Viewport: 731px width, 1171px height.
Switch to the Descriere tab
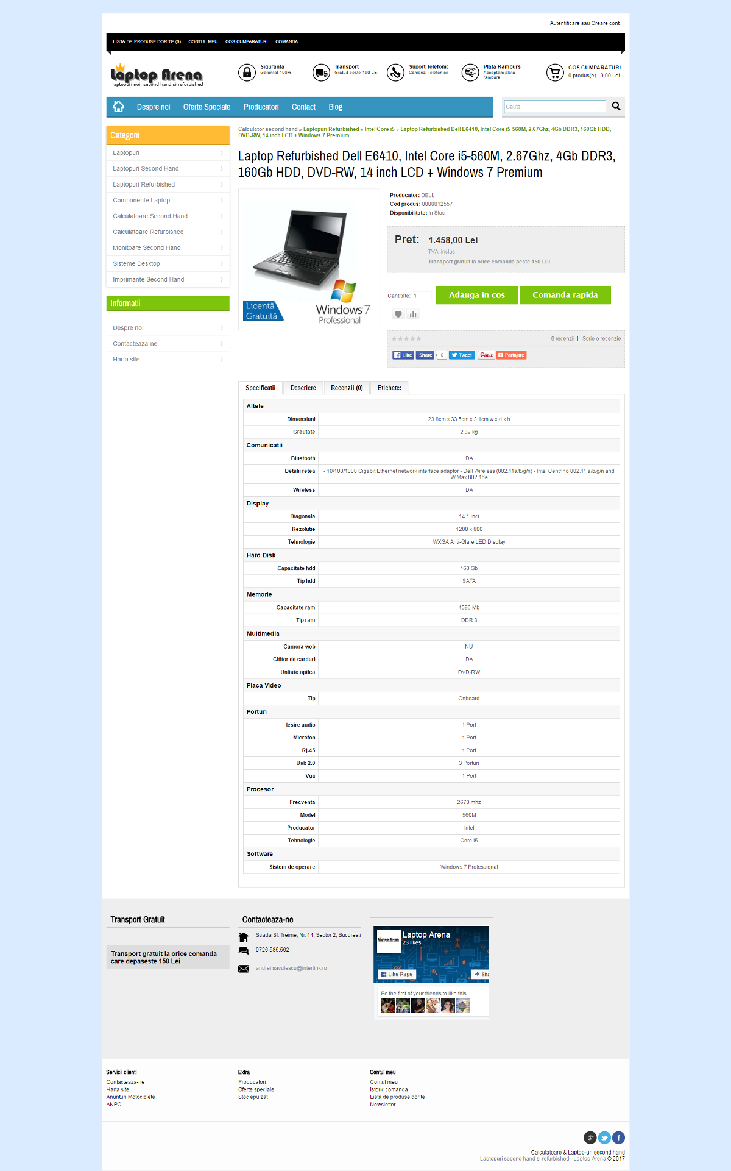(x=303, y=388)
